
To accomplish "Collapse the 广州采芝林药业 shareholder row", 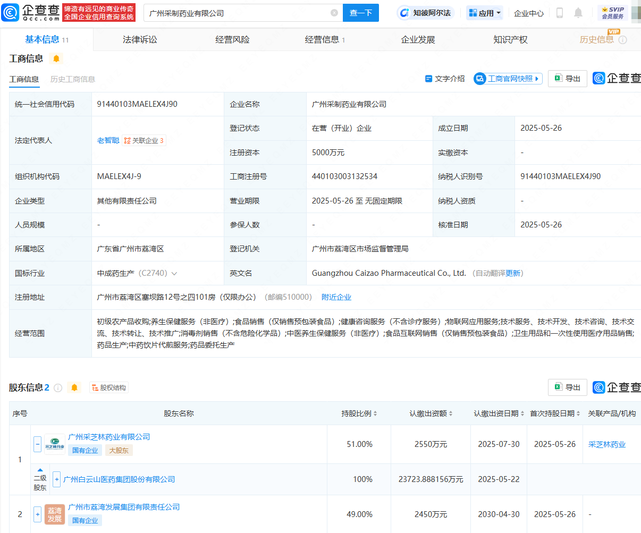I will pyautogui.click(x=37, y=444).
